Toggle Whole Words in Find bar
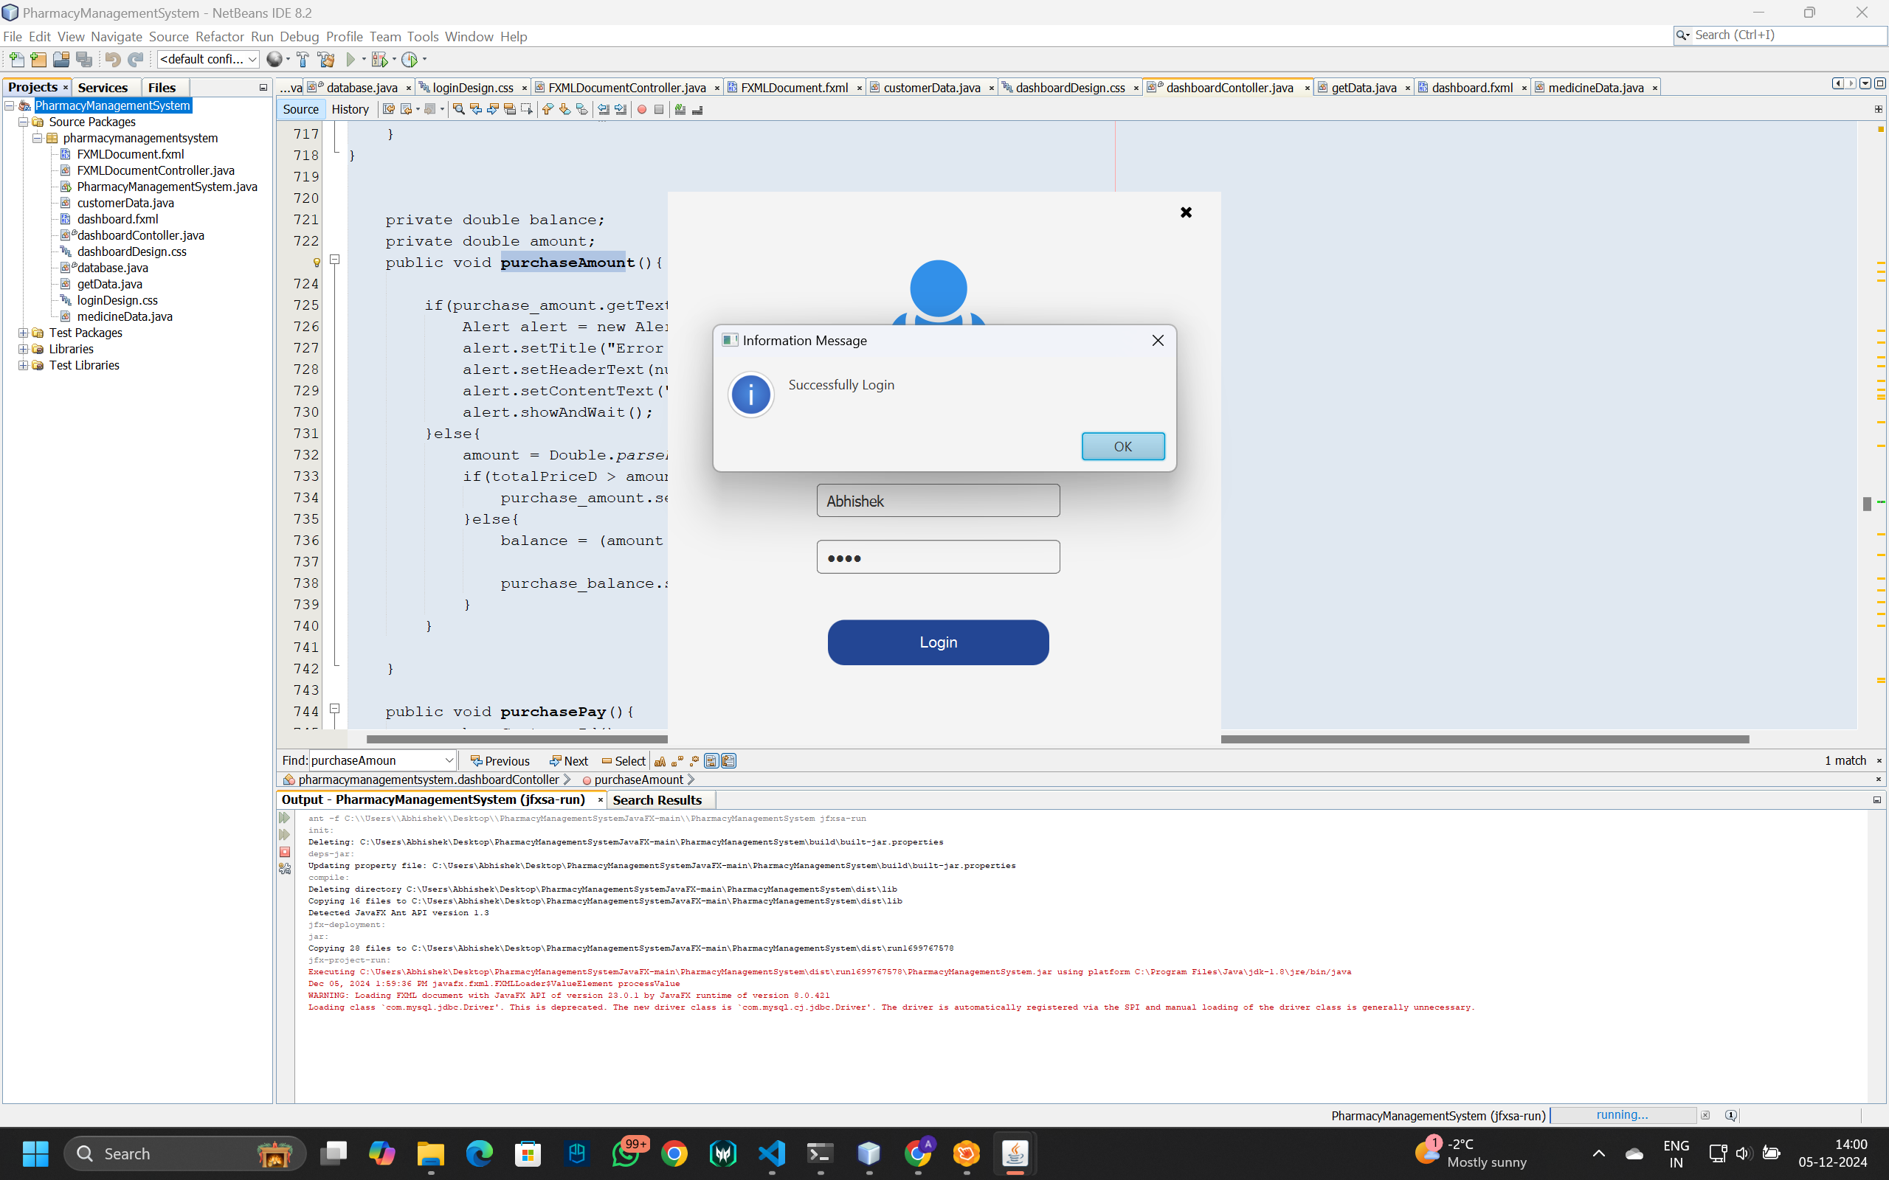Image resolution: width=1889 pixels, height=1180 pixels. click(677, 761)
